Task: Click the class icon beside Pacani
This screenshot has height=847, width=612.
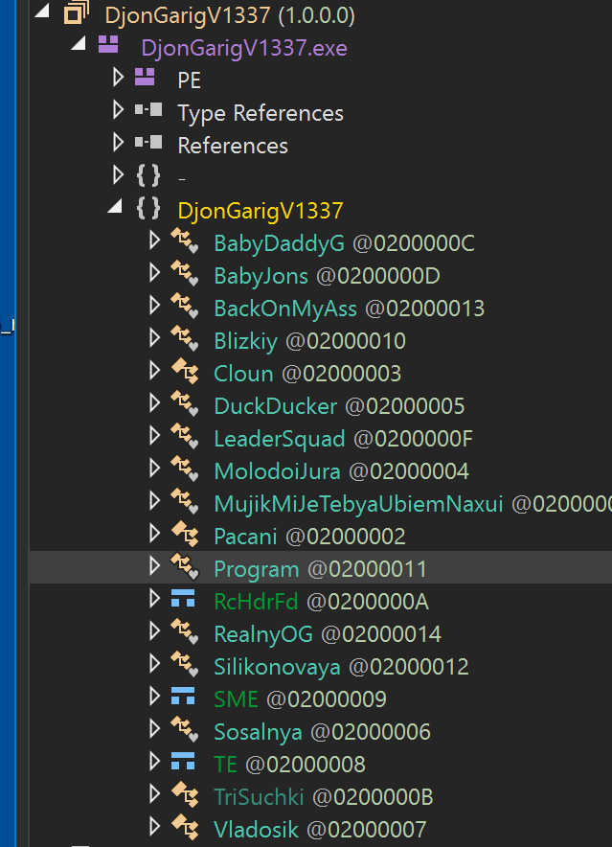Action: click(x=184, y=536)
